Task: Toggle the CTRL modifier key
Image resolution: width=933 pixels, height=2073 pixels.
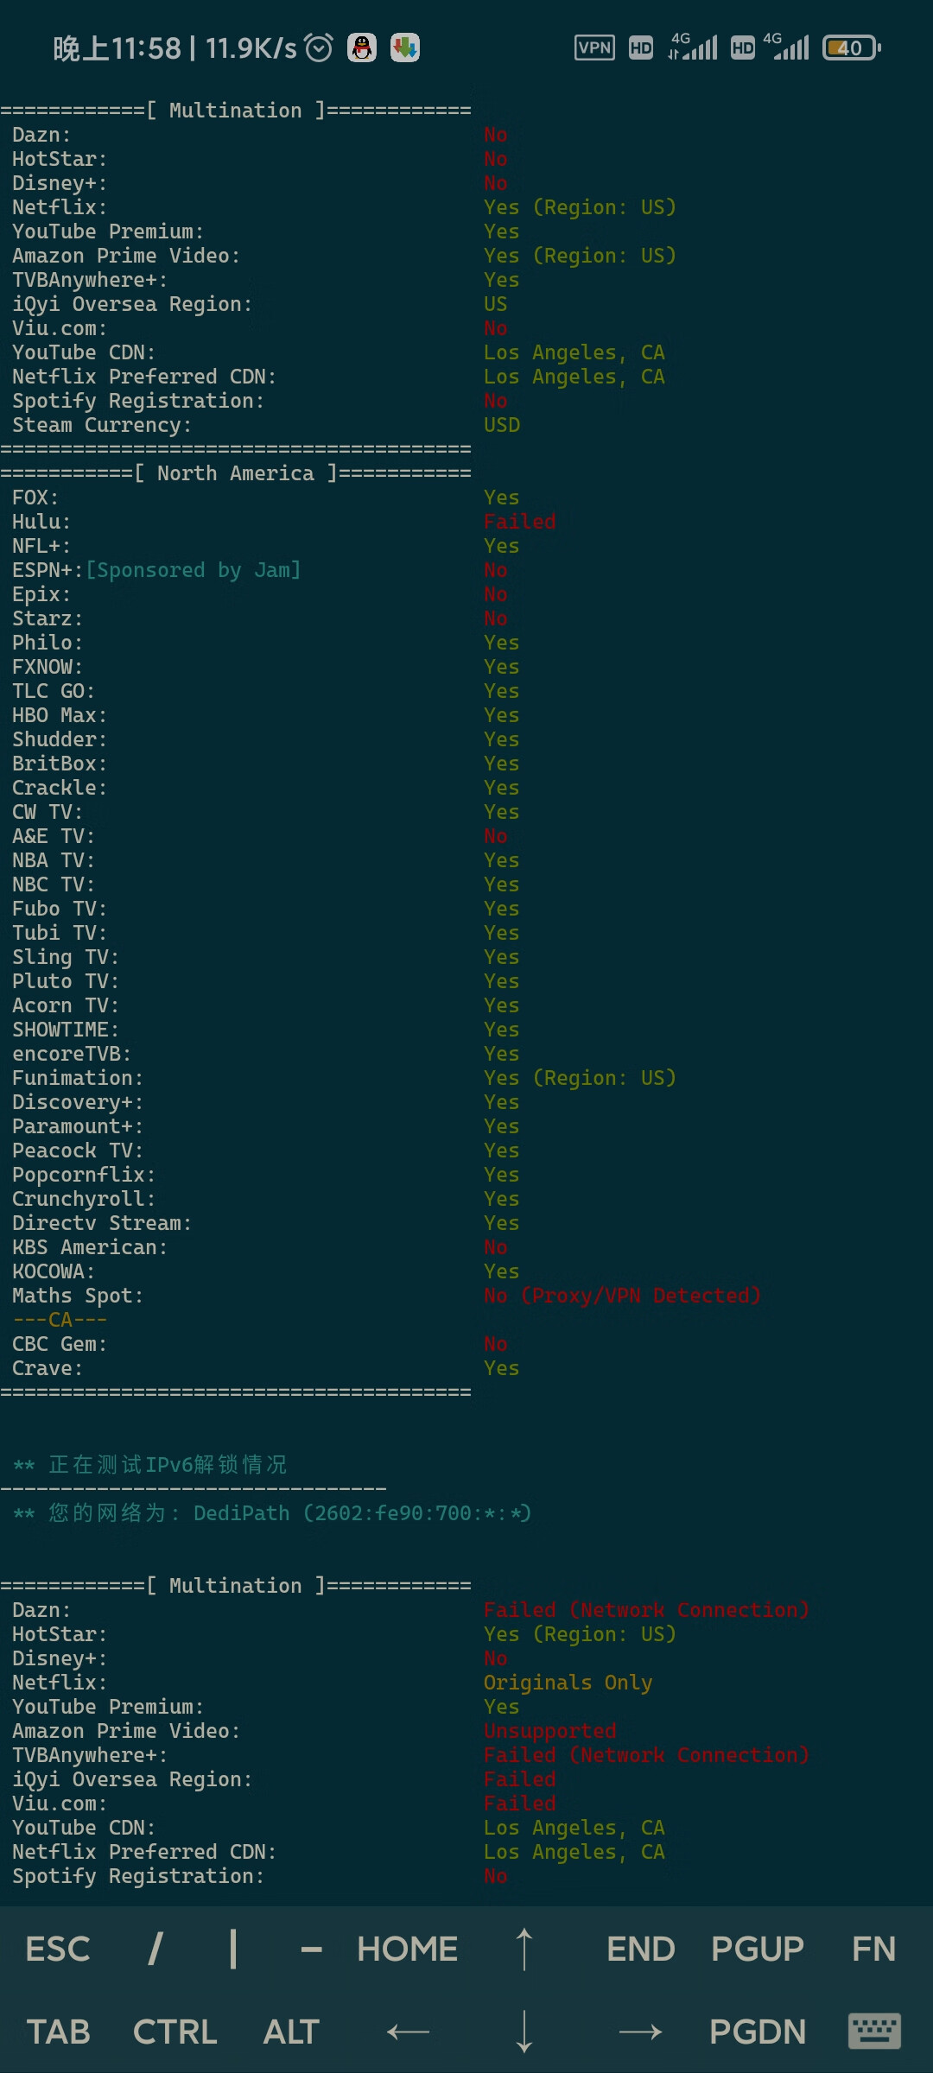Action: (175, 2032)
